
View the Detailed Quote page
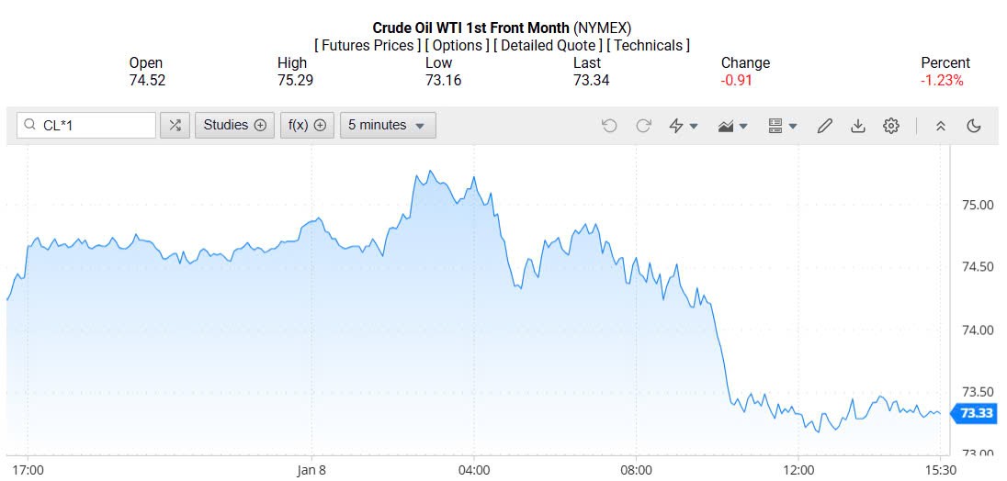tap(547, 45)
